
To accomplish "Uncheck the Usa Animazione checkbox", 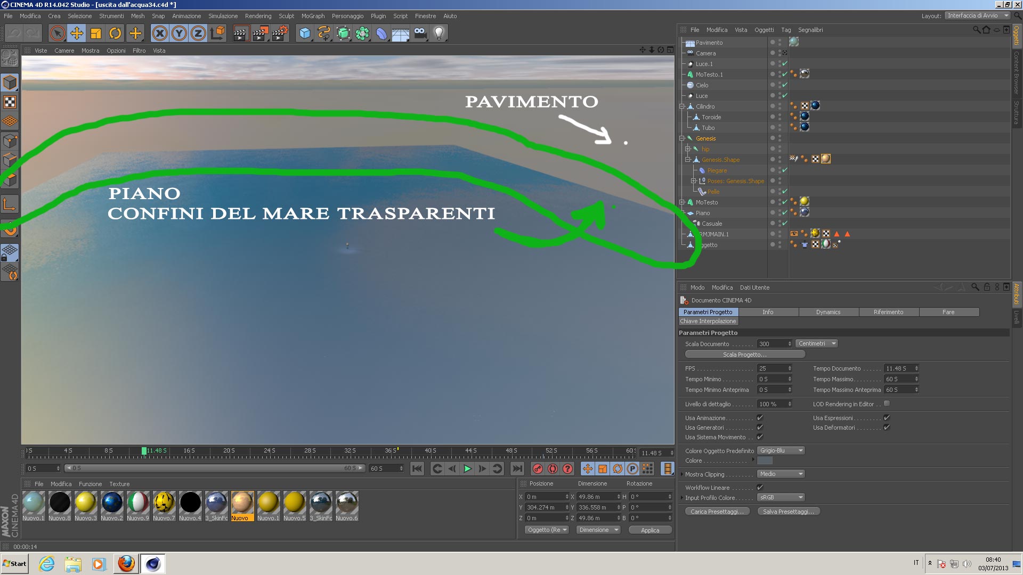I will [760, 418].
